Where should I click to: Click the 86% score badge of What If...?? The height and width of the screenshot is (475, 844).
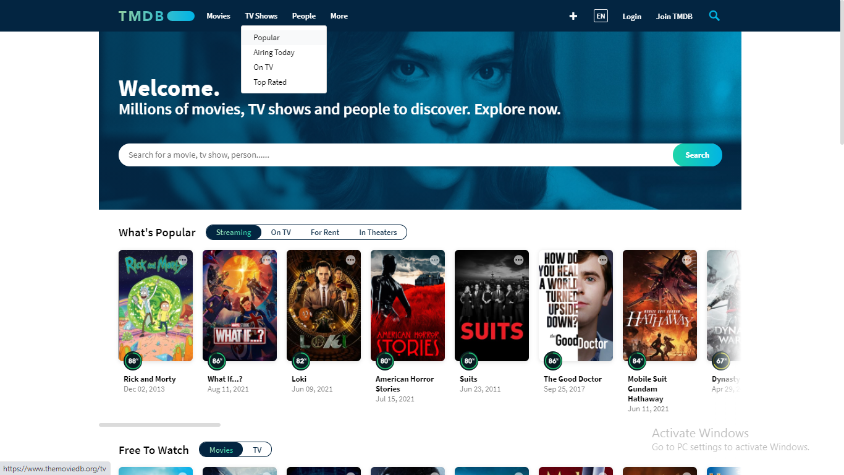[217, 361]
